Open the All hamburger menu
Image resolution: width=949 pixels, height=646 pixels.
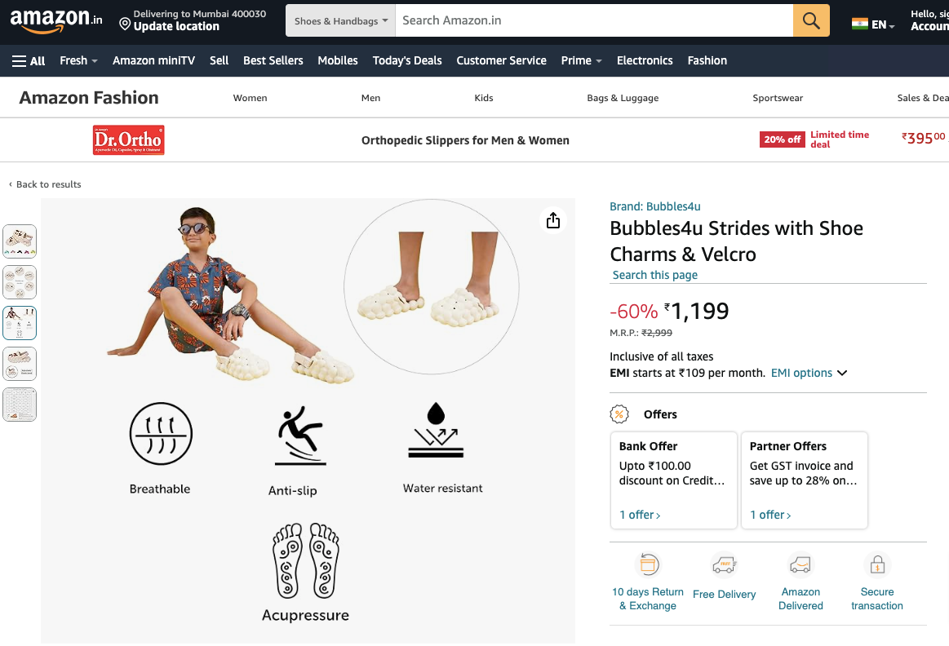tap(29, 60)
